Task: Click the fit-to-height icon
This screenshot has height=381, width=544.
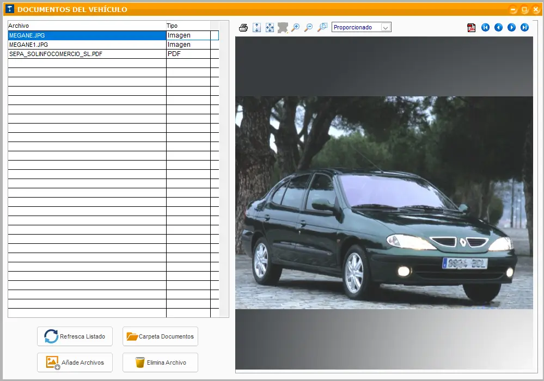Action: coord(256,28)
